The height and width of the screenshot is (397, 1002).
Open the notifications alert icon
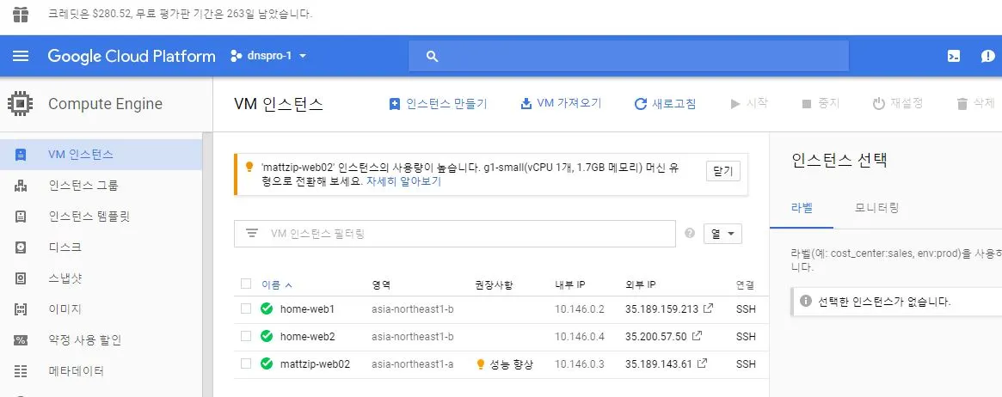[x=988, y=56]
